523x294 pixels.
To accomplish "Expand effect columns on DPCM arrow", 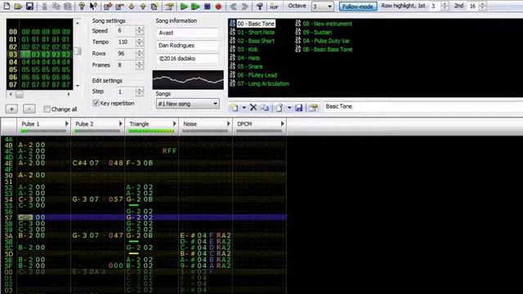I will click(x=282, y=123).
